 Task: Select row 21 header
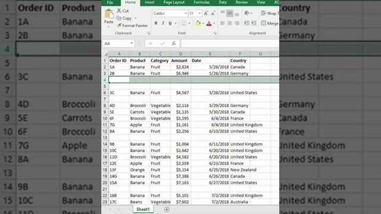(105, 189)
